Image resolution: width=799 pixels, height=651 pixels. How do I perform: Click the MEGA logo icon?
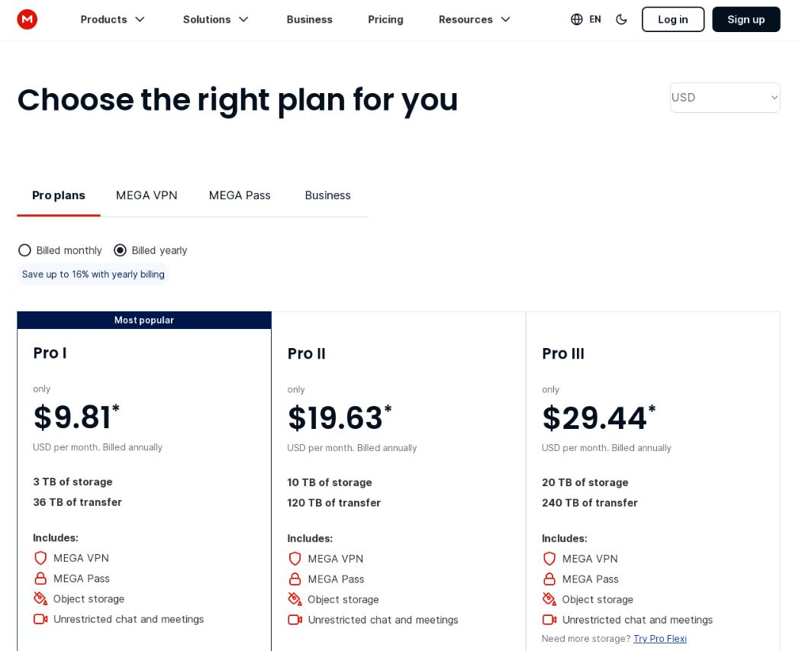pos(27,20)
